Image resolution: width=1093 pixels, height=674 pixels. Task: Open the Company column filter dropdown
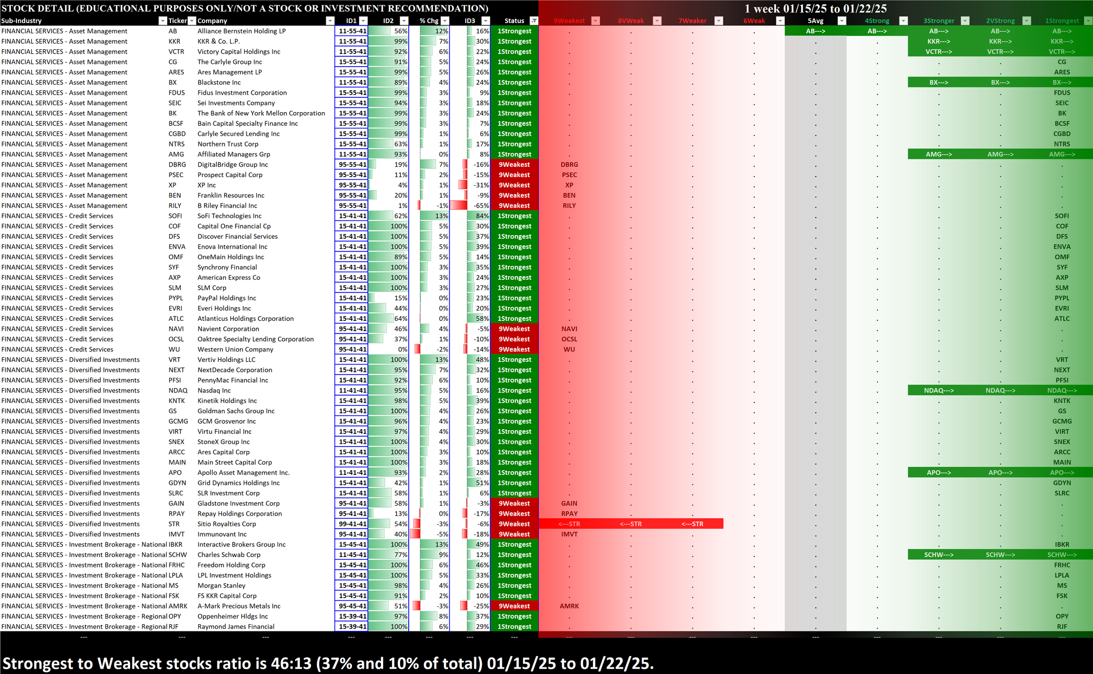click(330, 21)
